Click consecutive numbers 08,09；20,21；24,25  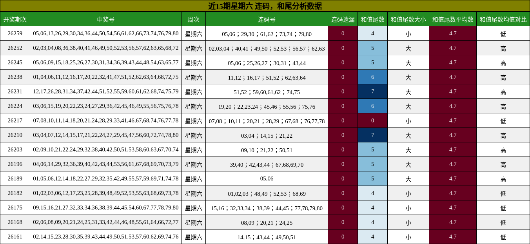[267, 222]
